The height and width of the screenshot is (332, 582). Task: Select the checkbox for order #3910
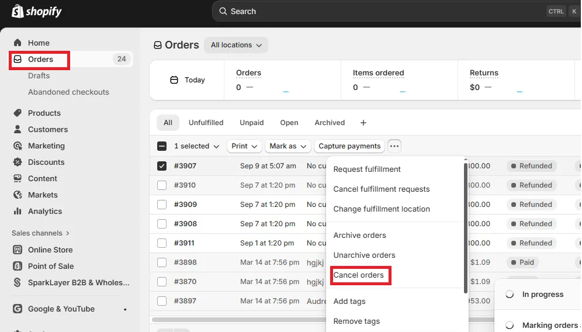162,185
